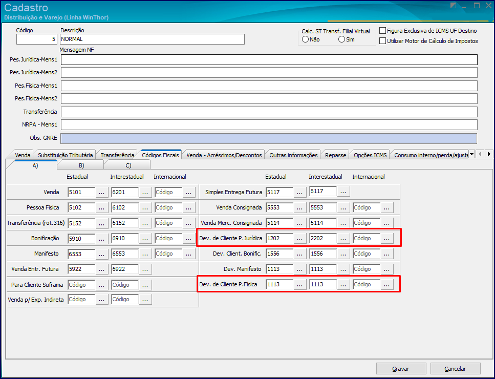Open lookup for Venda Internacional code

tap(188, 193)
